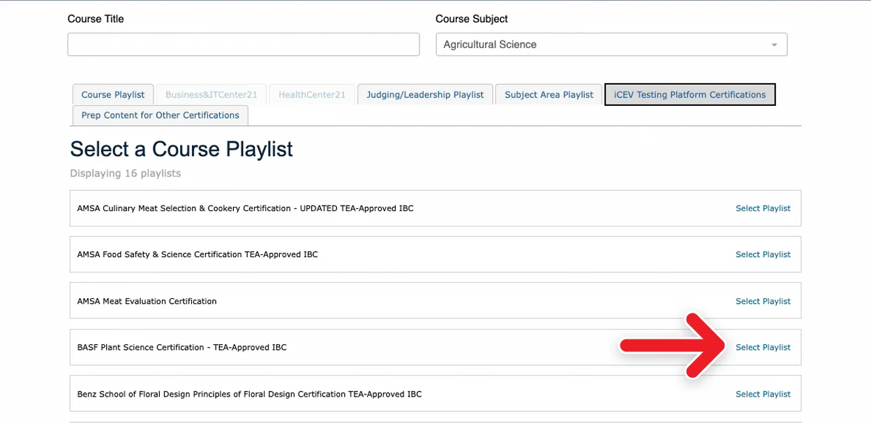
Task: Select Playlist for AMSA Culinary Meat Selection
Action: point(763,208)
